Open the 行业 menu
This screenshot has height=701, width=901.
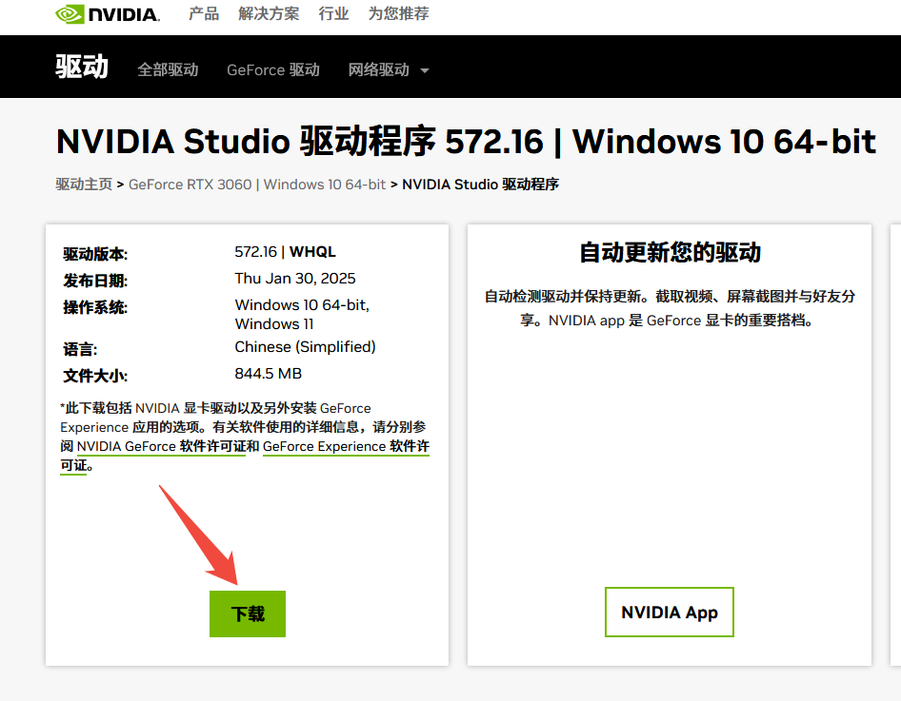(x=334, y=13)
